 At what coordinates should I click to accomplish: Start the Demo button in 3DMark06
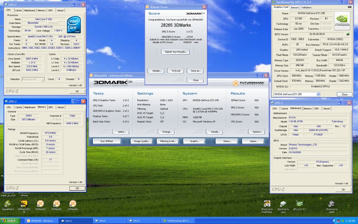click(227, 141)
